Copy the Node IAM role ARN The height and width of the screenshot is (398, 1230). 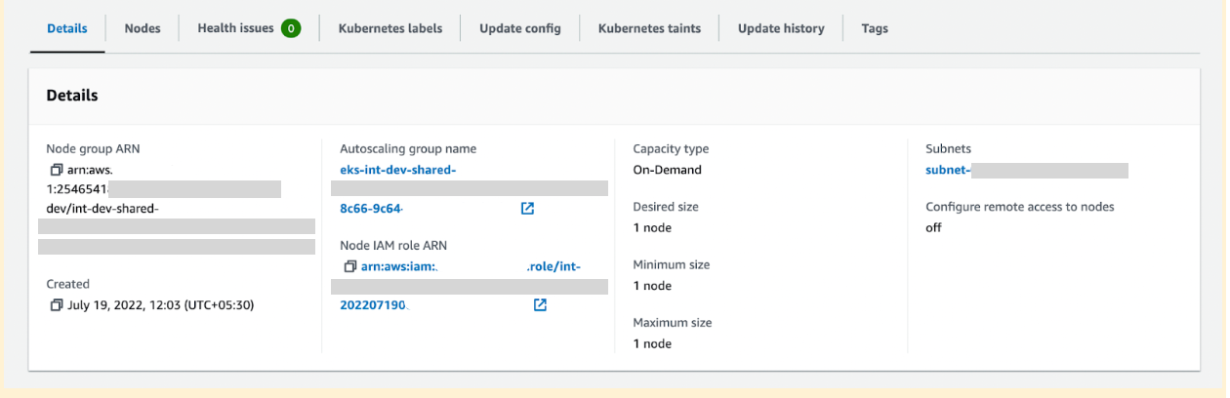(x=349, y=266)
